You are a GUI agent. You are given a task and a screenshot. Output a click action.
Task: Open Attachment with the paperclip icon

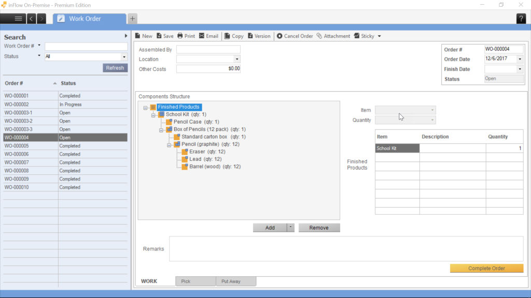pyautogui.click(x=333, y=36)
